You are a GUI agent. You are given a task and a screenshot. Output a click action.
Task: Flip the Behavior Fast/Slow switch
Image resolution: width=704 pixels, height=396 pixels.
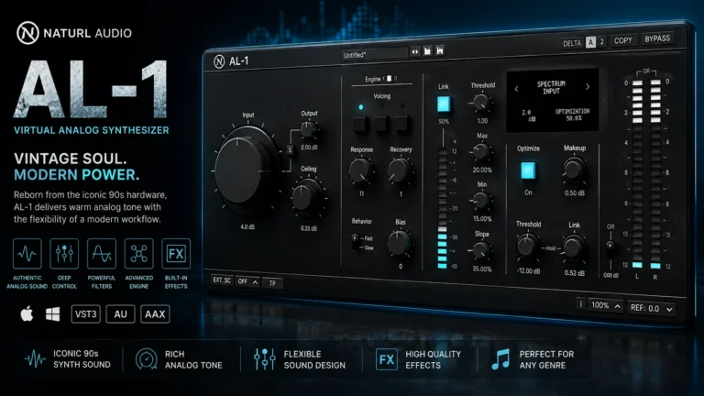355,242
